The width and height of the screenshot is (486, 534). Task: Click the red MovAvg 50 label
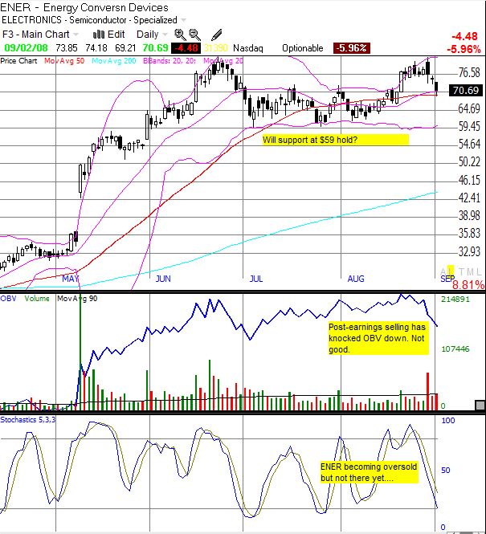click(64, 61)
